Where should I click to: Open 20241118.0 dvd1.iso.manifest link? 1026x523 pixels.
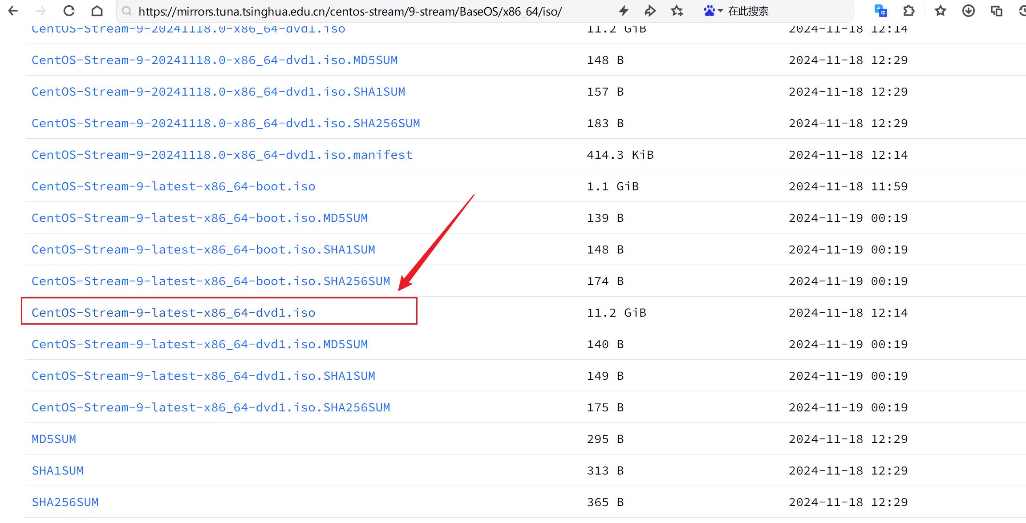[222, 155]
